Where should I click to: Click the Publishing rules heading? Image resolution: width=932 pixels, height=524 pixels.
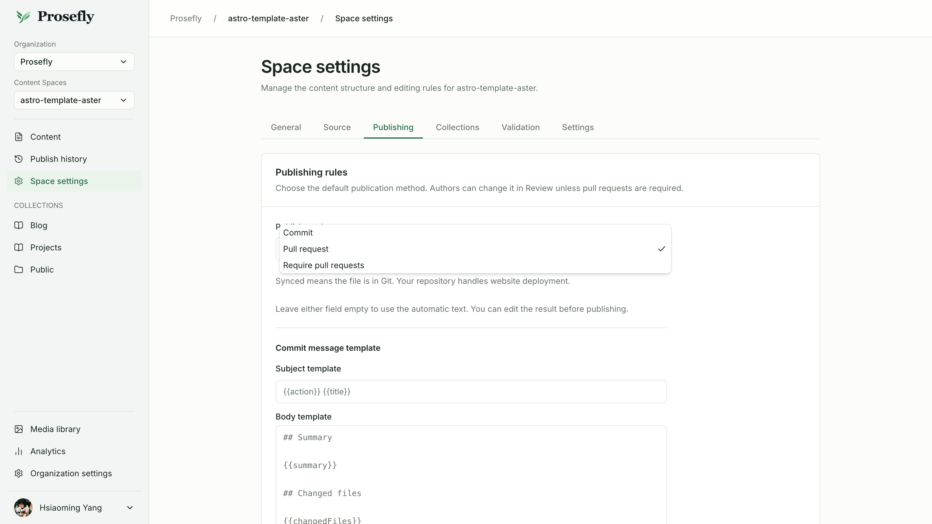click(x=311, y=173)
